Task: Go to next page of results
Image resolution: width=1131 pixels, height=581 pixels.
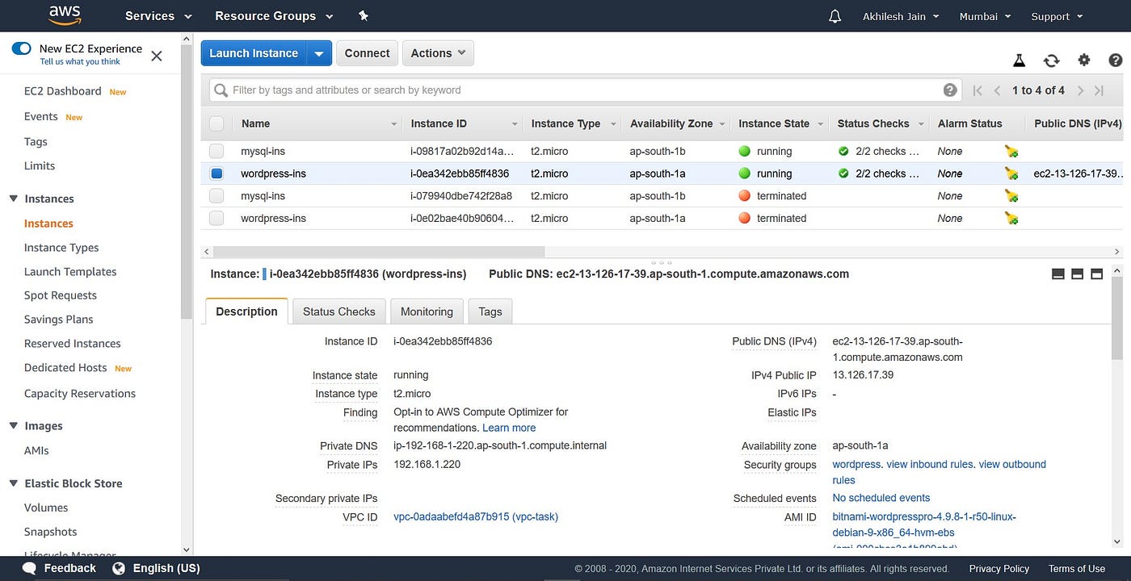Action: (1080, 90)
